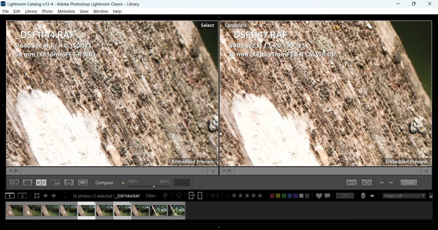
Task: Open the Library menu
Action: coord(31,11)
